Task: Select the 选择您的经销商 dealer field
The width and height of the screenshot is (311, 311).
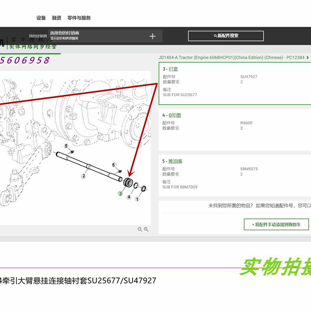Action: pos(105,36)
